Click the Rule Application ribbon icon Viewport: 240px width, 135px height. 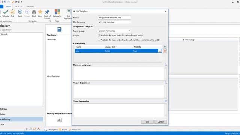click(69, 12)
